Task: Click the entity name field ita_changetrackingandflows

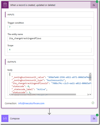Action: (49, 39)
